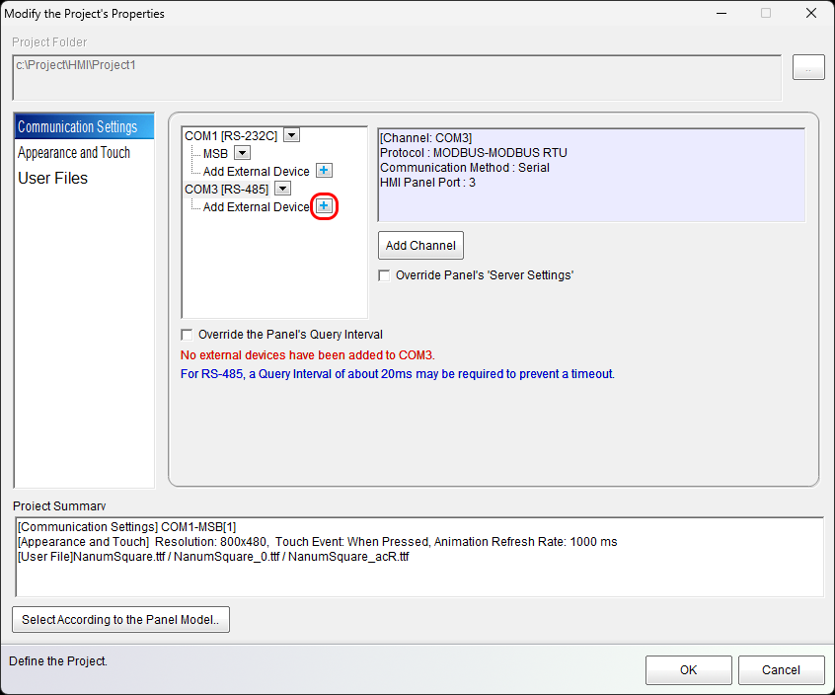Viewport: 835px width, 695px height.
Task: Select the COM1 [RS-232C] tree item
Action: tap(231, 135)
